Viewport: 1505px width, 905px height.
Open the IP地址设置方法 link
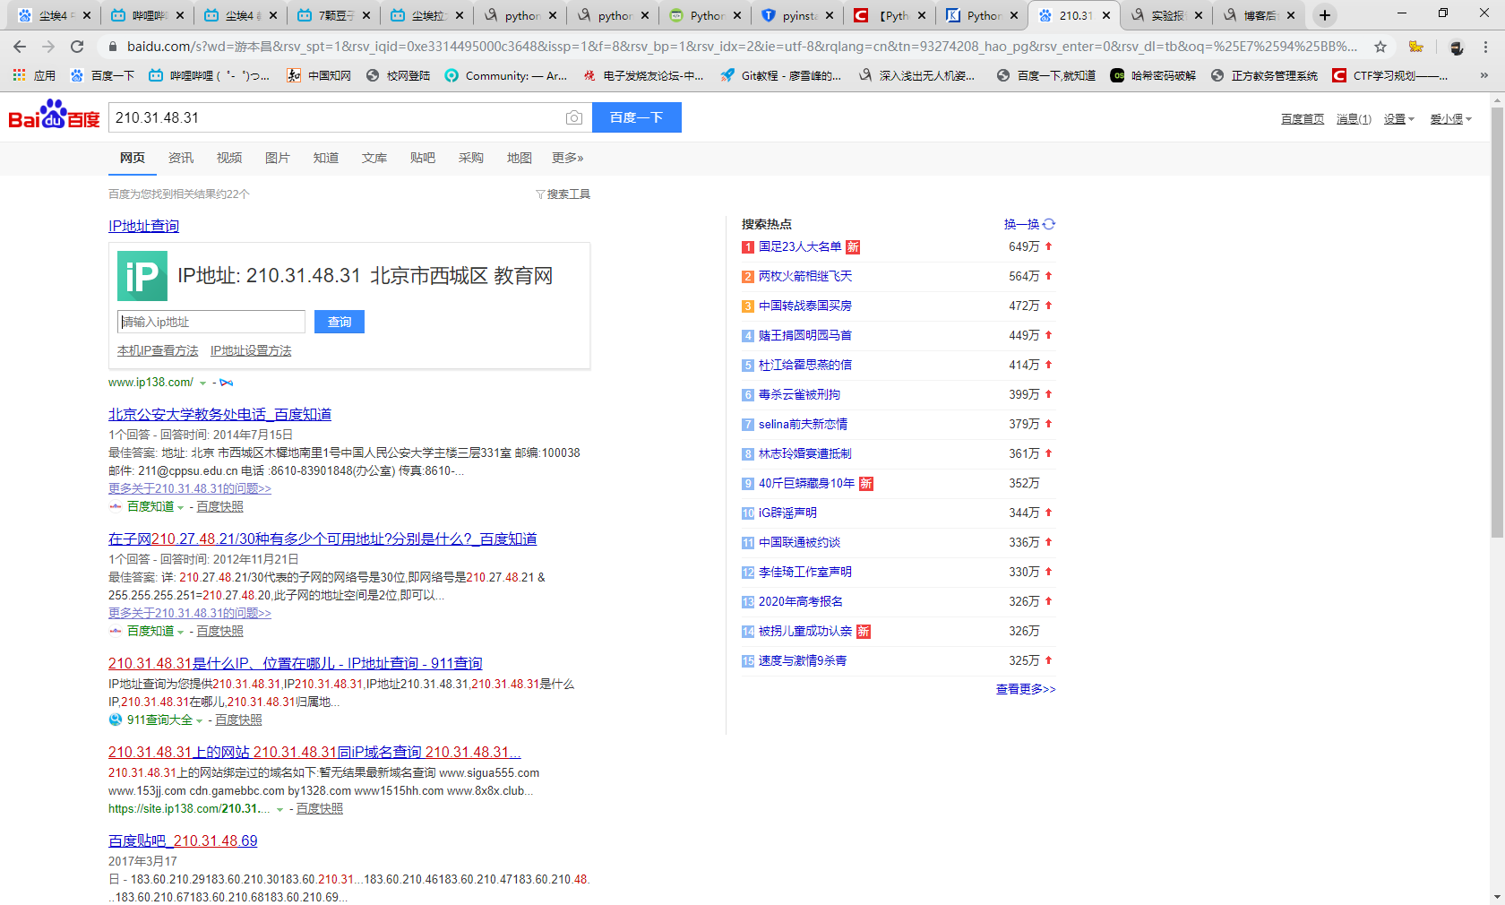[251, 351]
